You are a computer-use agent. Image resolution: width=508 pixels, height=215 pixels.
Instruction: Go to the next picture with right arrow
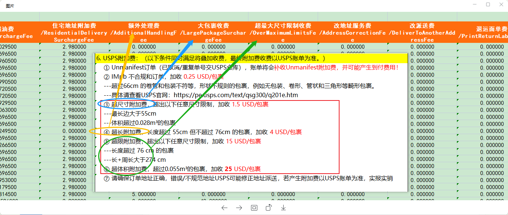[239, 208]
